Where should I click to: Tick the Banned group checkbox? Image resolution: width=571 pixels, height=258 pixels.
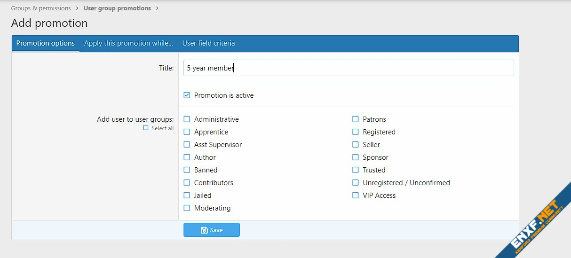pyautogui.click(x=187, y=170)
